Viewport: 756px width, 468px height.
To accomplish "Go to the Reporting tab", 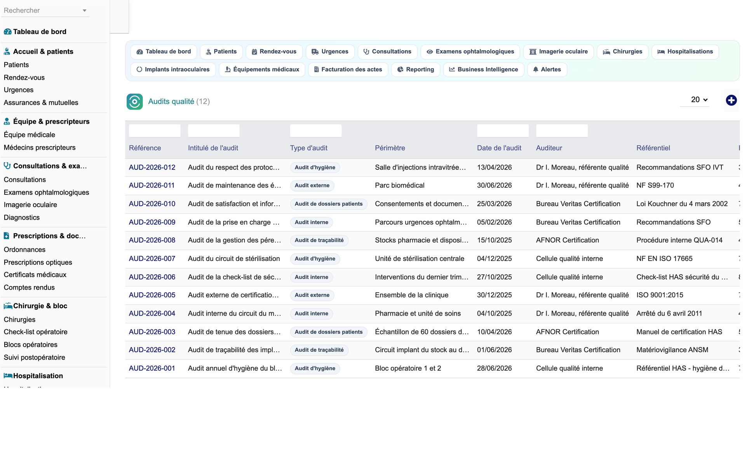I will tap(416, 70).
